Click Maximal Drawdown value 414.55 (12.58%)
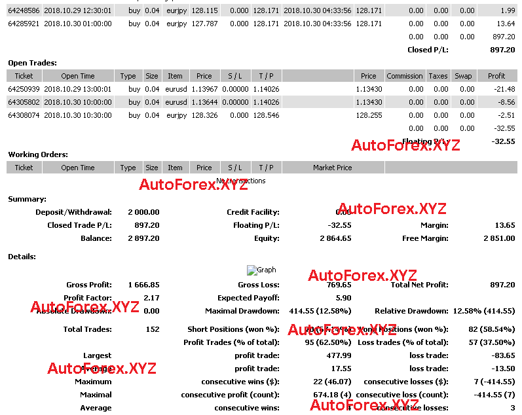 click(320, 311)
